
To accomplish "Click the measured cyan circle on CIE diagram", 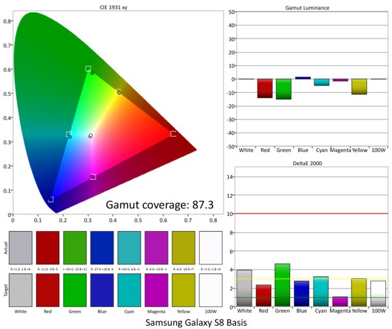I will [x=70, y=136].
